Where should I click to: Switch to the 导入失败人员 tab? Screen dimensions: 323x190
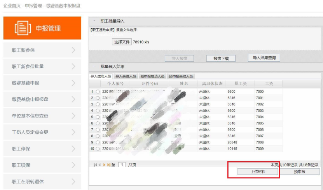pos(126,76)
